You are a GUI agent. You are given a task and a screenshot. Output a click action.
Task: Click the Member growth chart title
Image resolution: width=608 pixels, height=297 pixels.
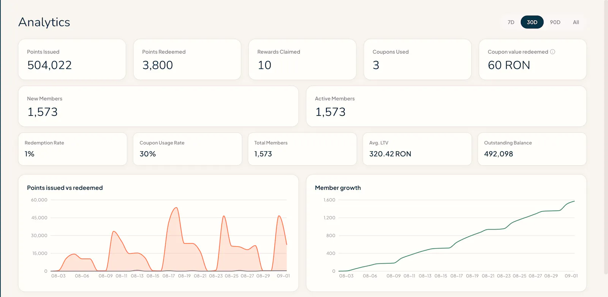[x=338, y=188]
